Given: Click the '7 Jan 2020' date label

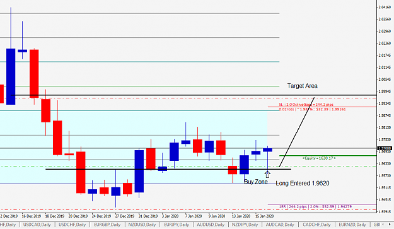Looking at the screenshot, I should pyautogui.click(x=194, y=216).
